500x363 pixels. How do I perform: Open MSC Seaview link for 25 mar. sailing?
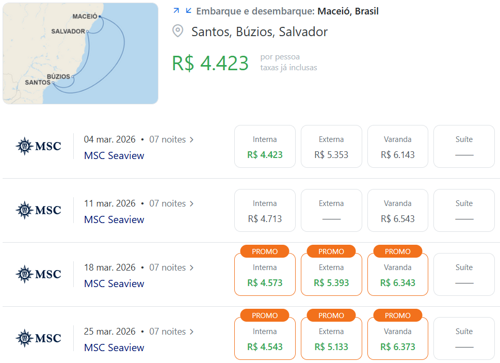(114, 348)
